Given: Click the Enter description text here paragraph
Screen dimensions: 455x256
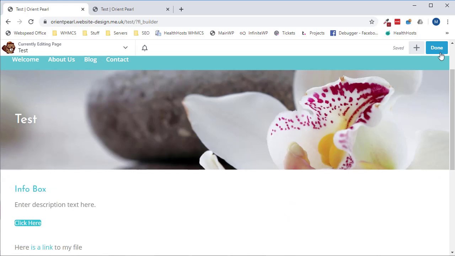Looking at the screenshot, I should click(x=55, y=204).
